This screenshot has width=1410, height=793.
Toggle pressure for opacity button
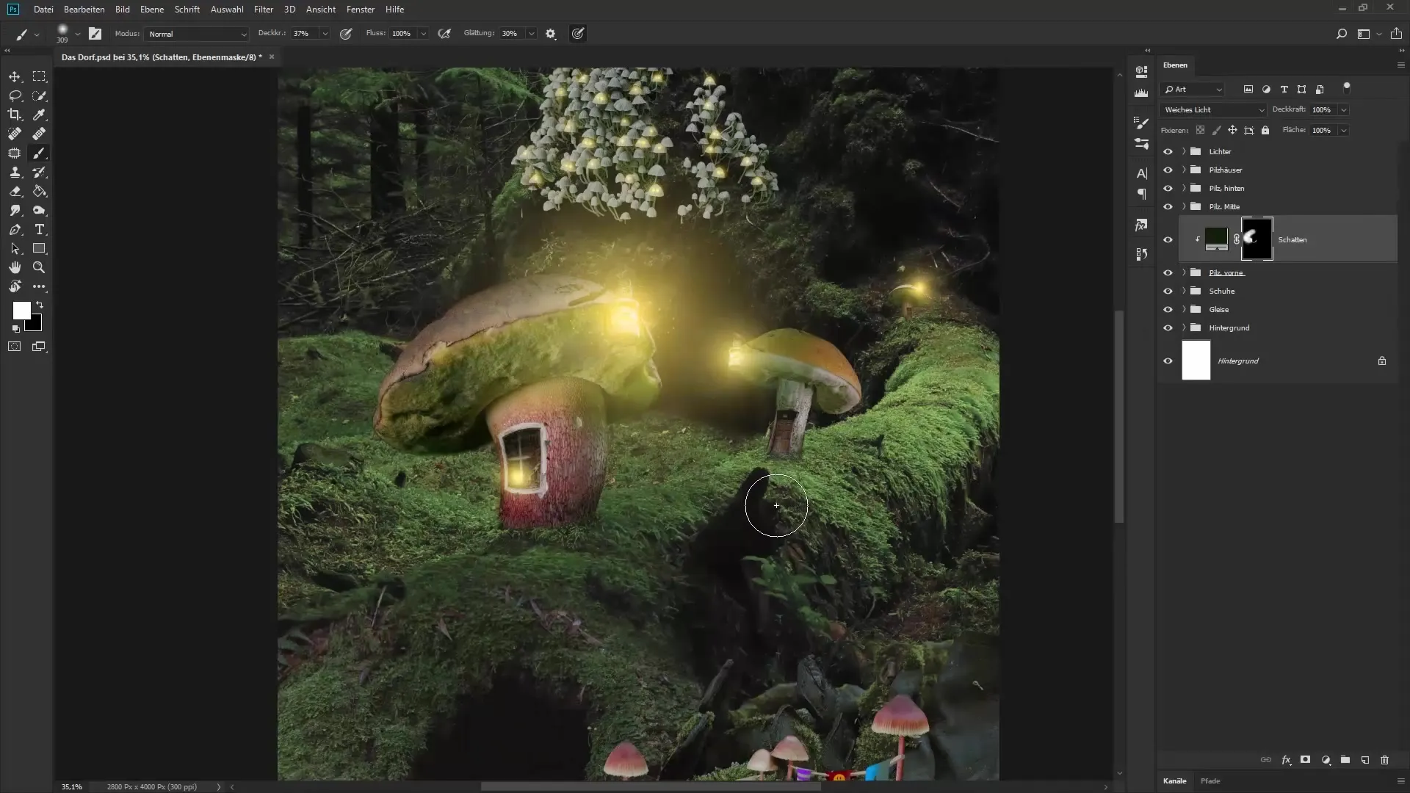[346, 34]
